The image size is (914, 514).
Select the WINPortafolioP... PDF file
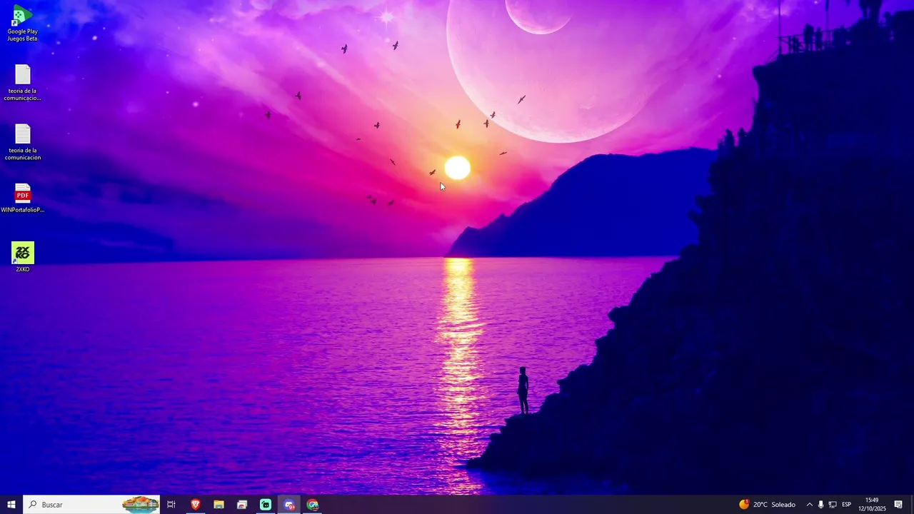tap(22, 198)
